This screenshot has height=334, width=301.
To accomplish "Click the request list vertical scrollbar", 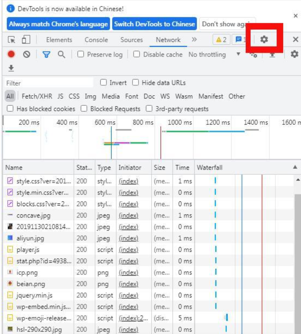I will [298, 264].
